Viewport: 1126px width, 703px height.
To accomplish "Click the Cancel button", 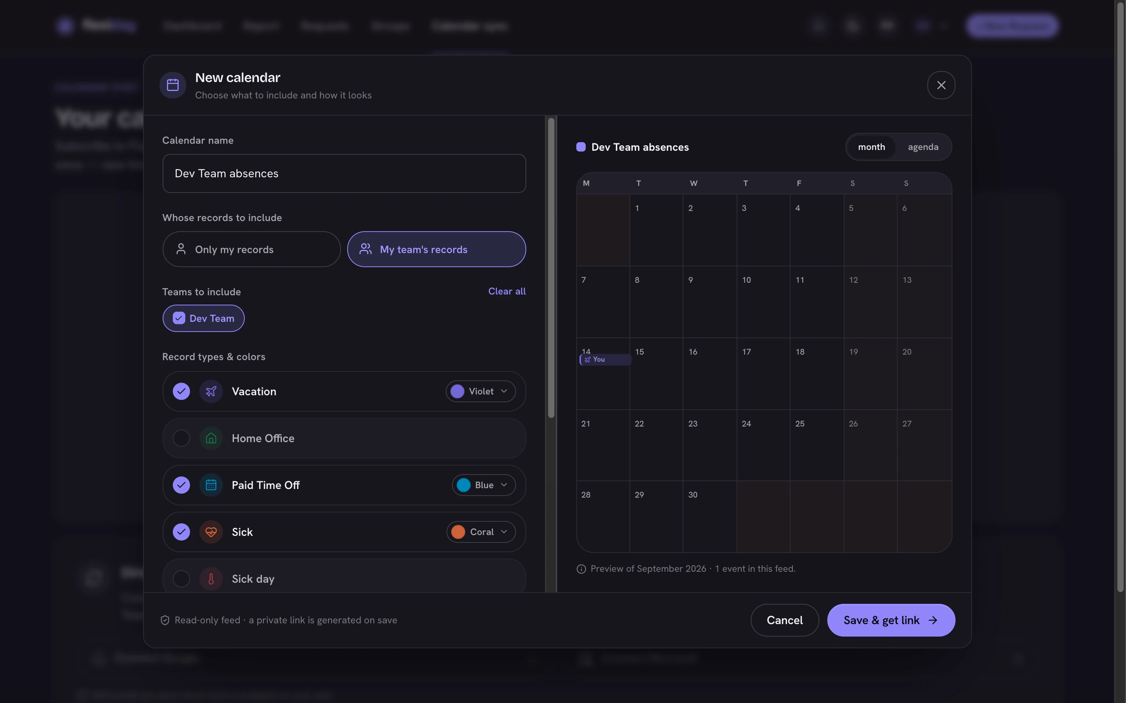I will [784, 620].
